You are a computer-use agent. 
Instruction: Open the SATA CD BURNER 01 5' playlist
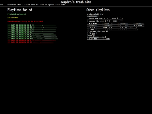coord(32,31)
